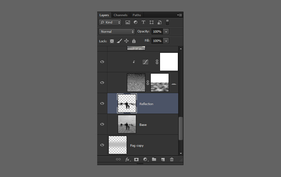This screenshot has height=177, width=281.
Task: Lock transparent pixels
Action: [x=112, y=41]
